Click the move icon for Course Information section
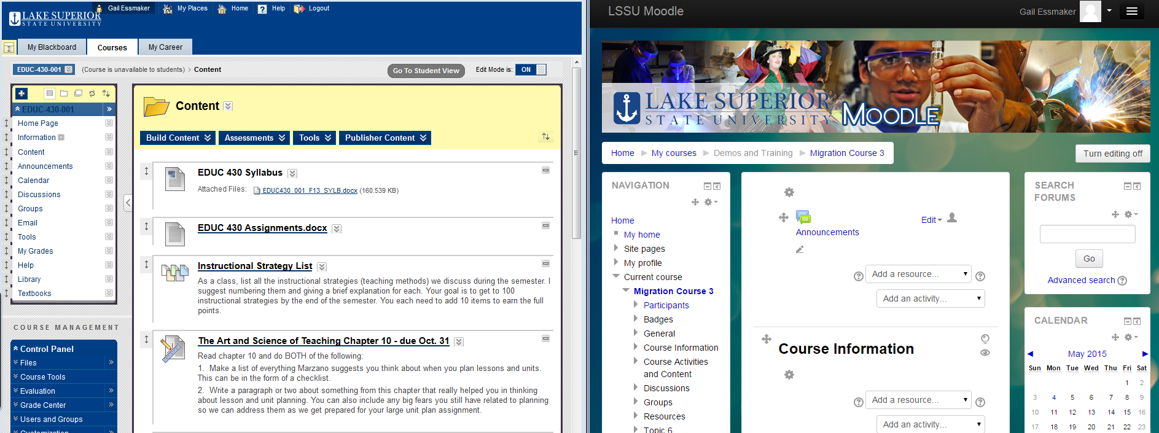The width and height of the screenshot is (1159, 433). pos(767,339)
